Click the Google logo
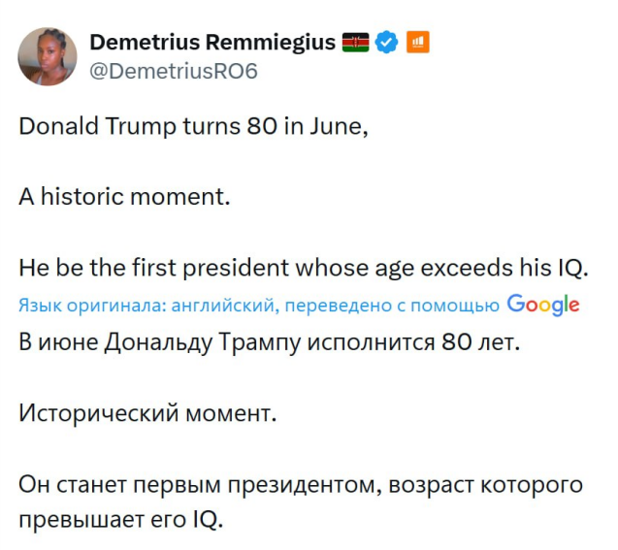618x550 pixels. [x=543, y=305]
